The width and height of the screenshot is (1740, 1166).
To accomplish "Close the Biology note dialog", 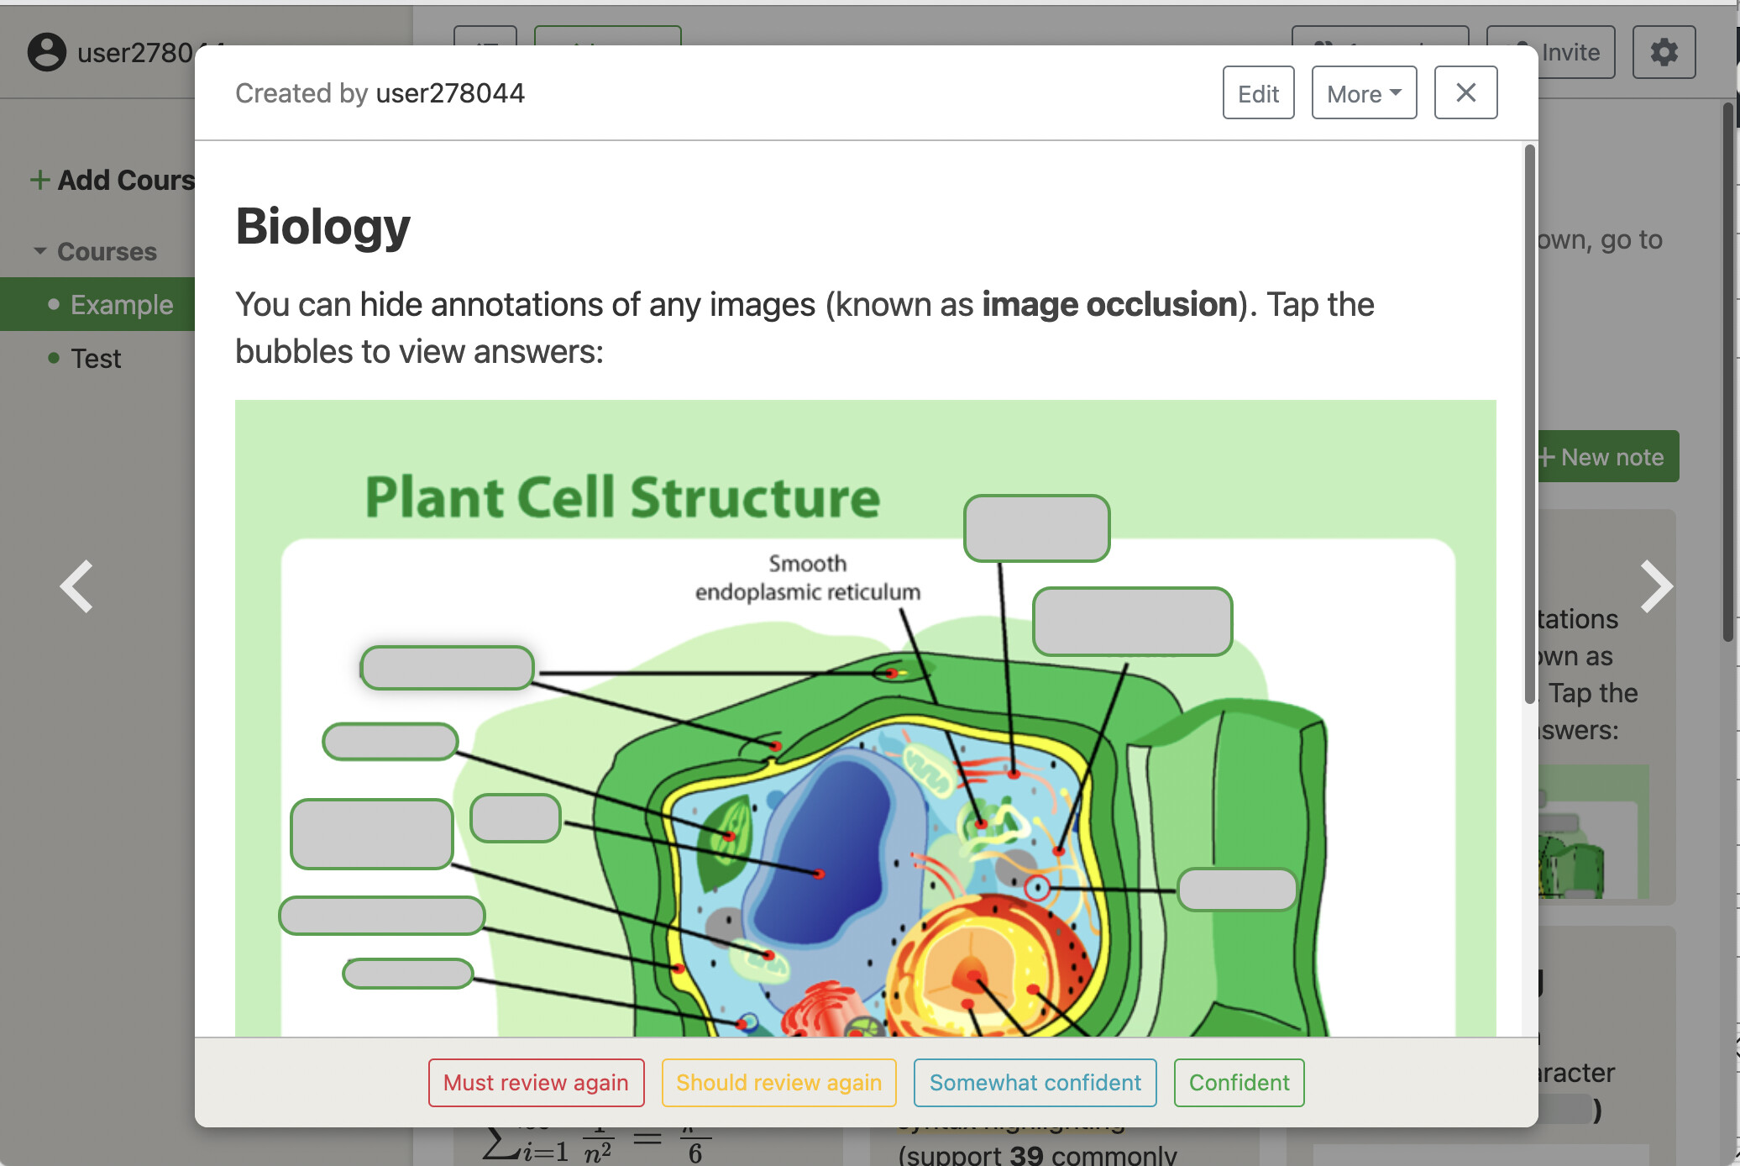I will pos(1465,92).
